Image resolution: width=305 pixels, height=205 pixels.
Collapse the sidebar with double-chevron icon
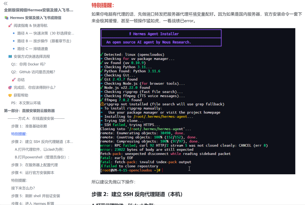(6, 3)
